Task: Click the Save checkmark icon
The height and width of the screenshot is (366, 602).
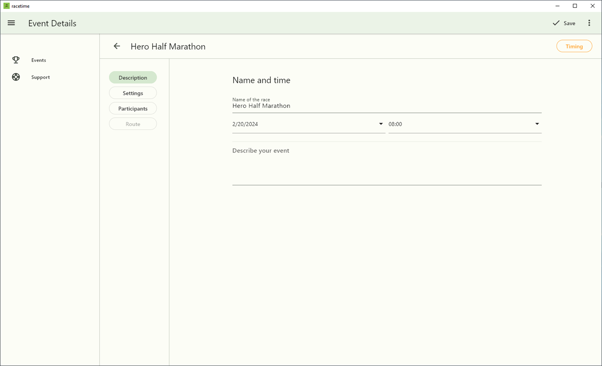Action: (556, 22)
